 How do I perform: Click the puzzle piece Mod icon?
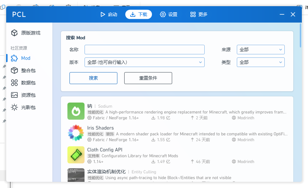(x=14, y=58)
